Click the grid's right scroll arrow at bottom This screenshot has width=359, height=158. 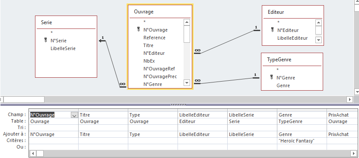click(354, 153)
